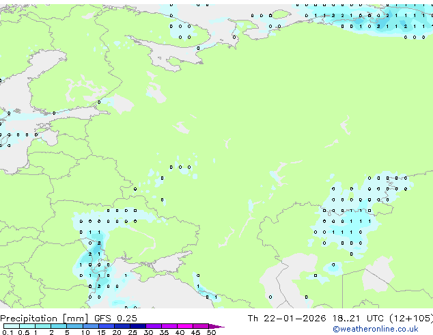This screenshot has height=335, width=433.
Task: Click the date text 'Th 22-01-2026'
Action: click(287, 319)
